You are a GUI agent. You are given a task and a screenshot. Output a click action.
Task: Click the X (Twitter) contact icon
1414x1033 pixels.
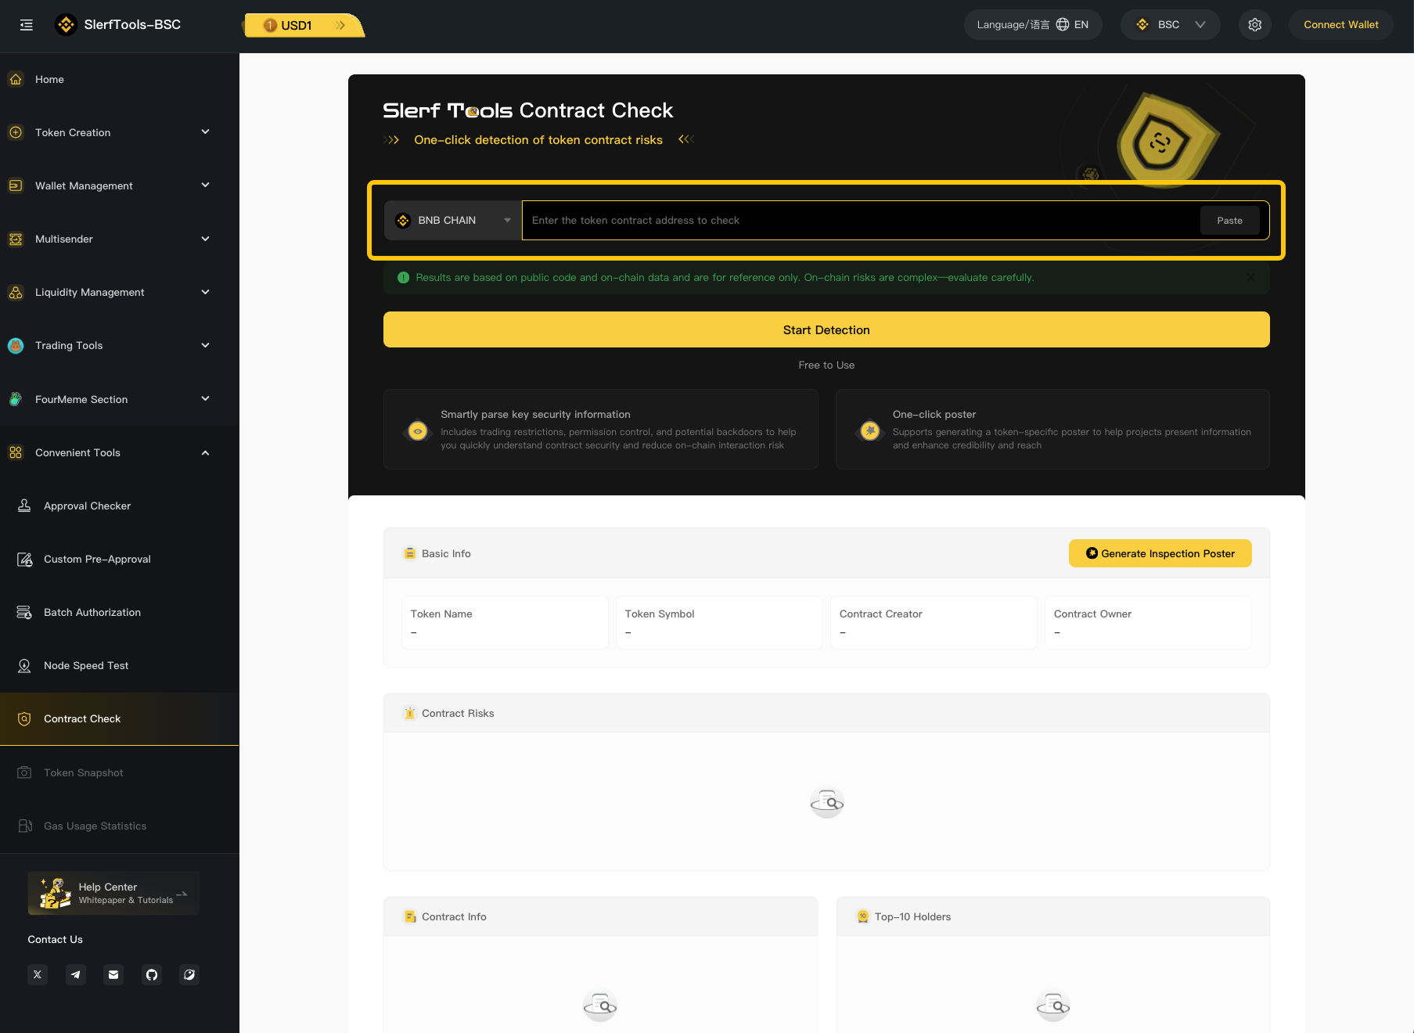click(38, 974)
